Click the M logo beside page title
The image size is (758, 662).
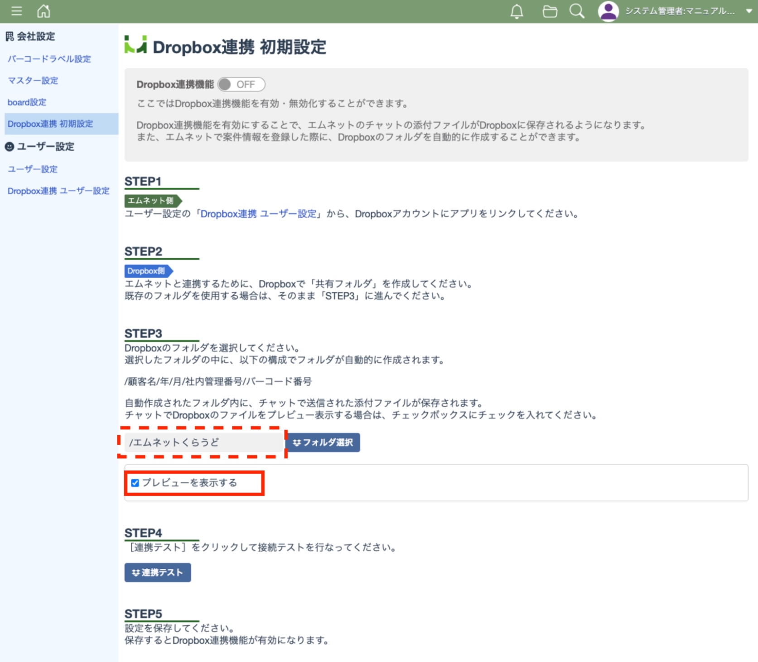[135, 45]
